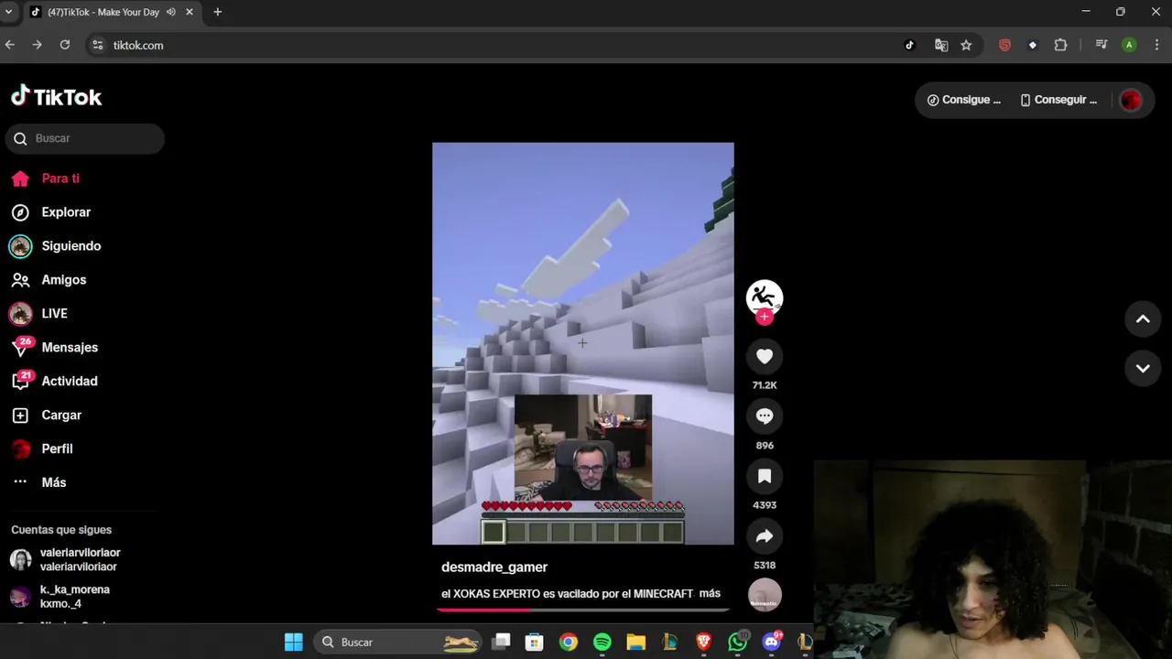The width and height of the screenshot is (1172, 659).
Task: Reload the page
Action: point(65,45)
